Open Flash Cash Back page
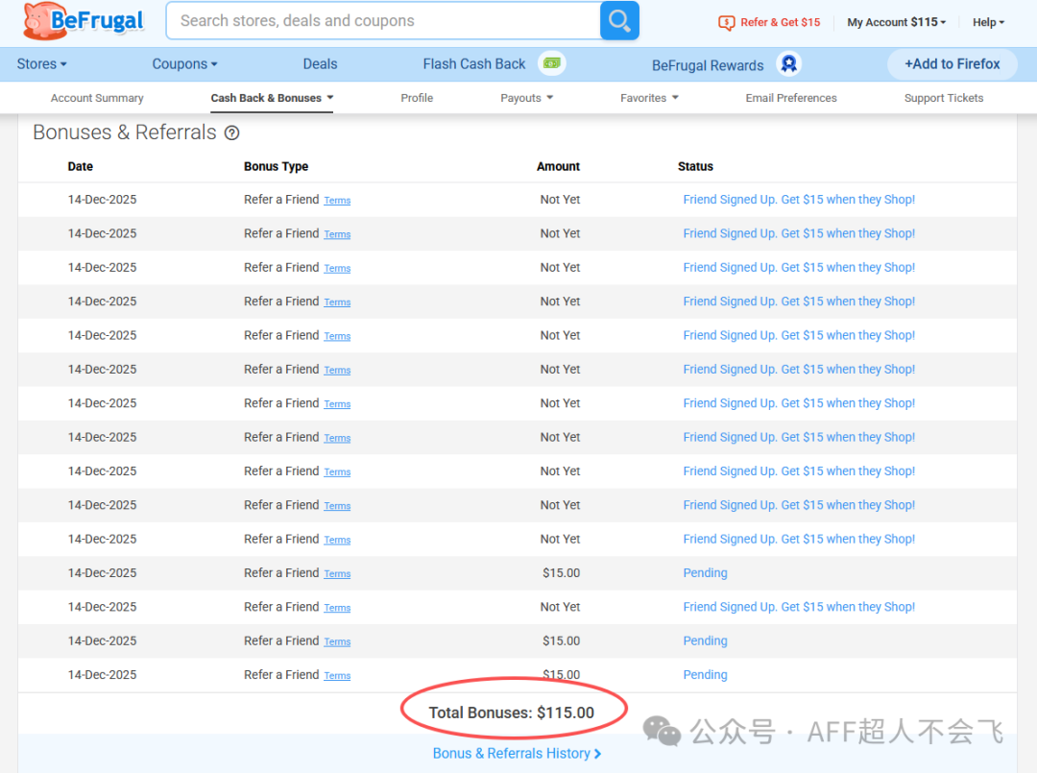Viewport: 1037px width, 773px height. [474, 64]
